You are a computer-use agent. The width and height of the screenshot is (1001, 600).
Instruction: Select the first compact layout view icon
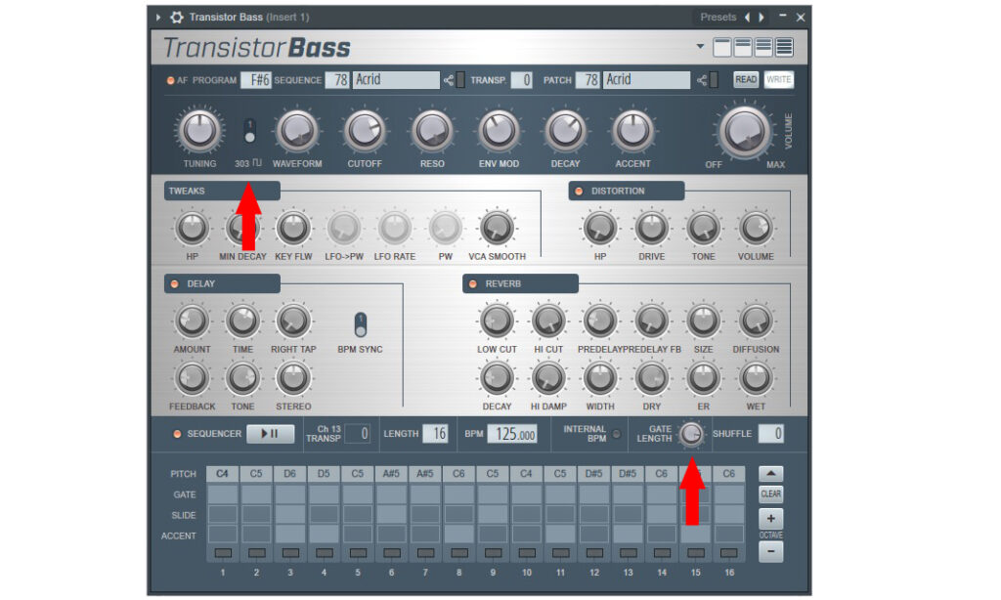coord(722,47)
